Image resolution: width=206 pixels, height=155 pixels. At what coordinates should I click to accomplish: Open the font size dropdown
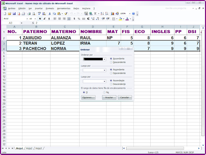35,19
